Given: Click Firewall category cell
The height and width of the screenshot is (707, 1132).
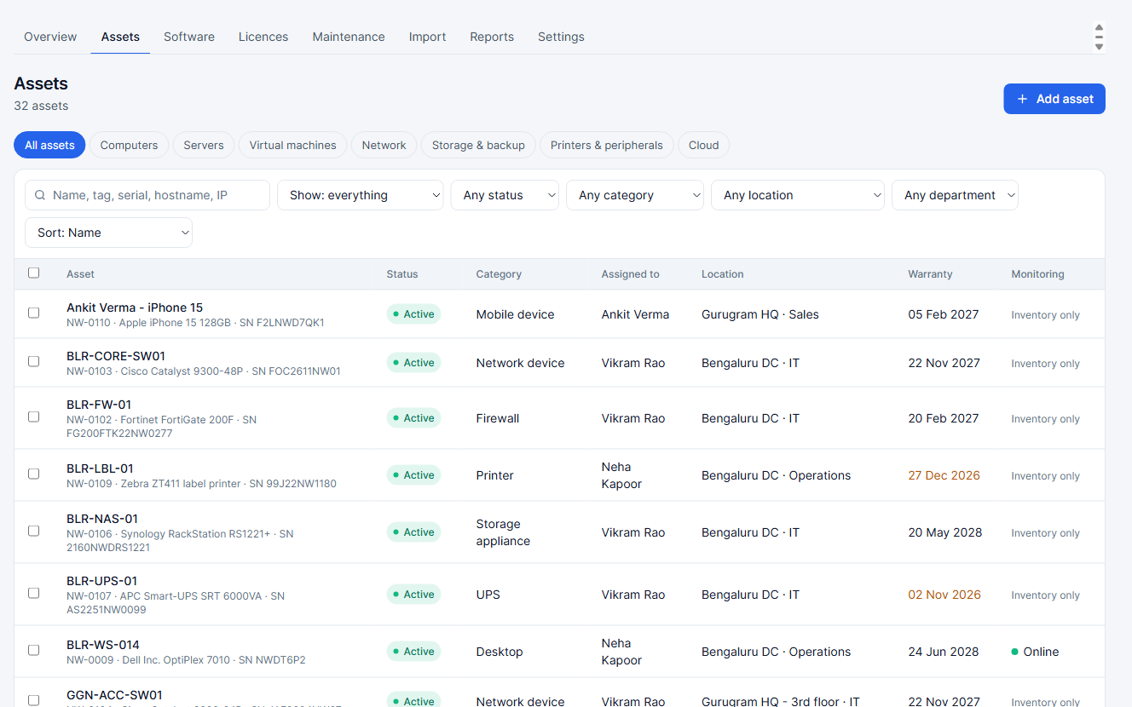Looking at the screenshot, I should click(498, 418).
